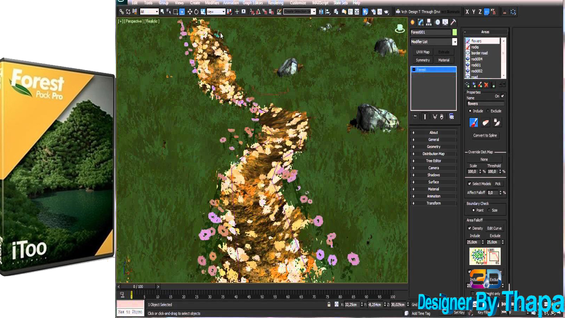565x318 pixels.
Task: Open the MAXScript menu
Action: [320, 3]
